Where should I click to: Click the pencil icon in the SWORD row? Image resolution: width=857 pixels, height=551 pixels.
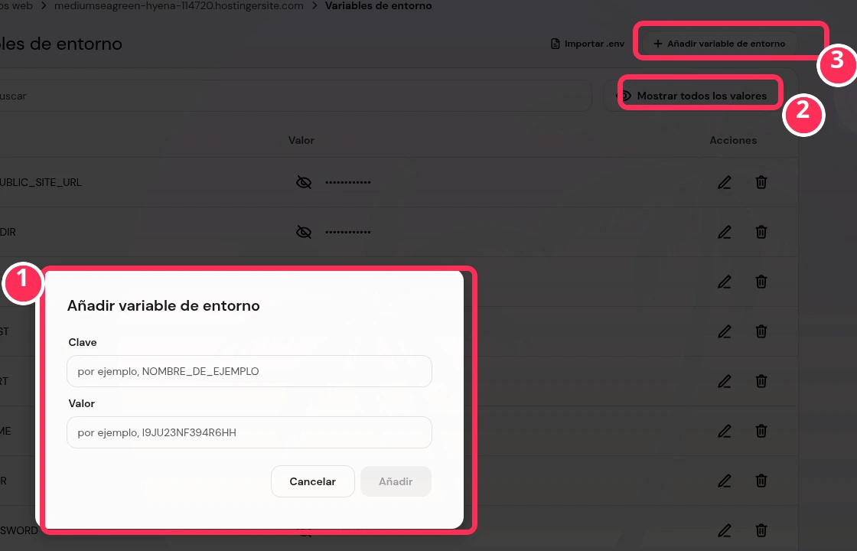pyautogui.click(x=724, y=530)
